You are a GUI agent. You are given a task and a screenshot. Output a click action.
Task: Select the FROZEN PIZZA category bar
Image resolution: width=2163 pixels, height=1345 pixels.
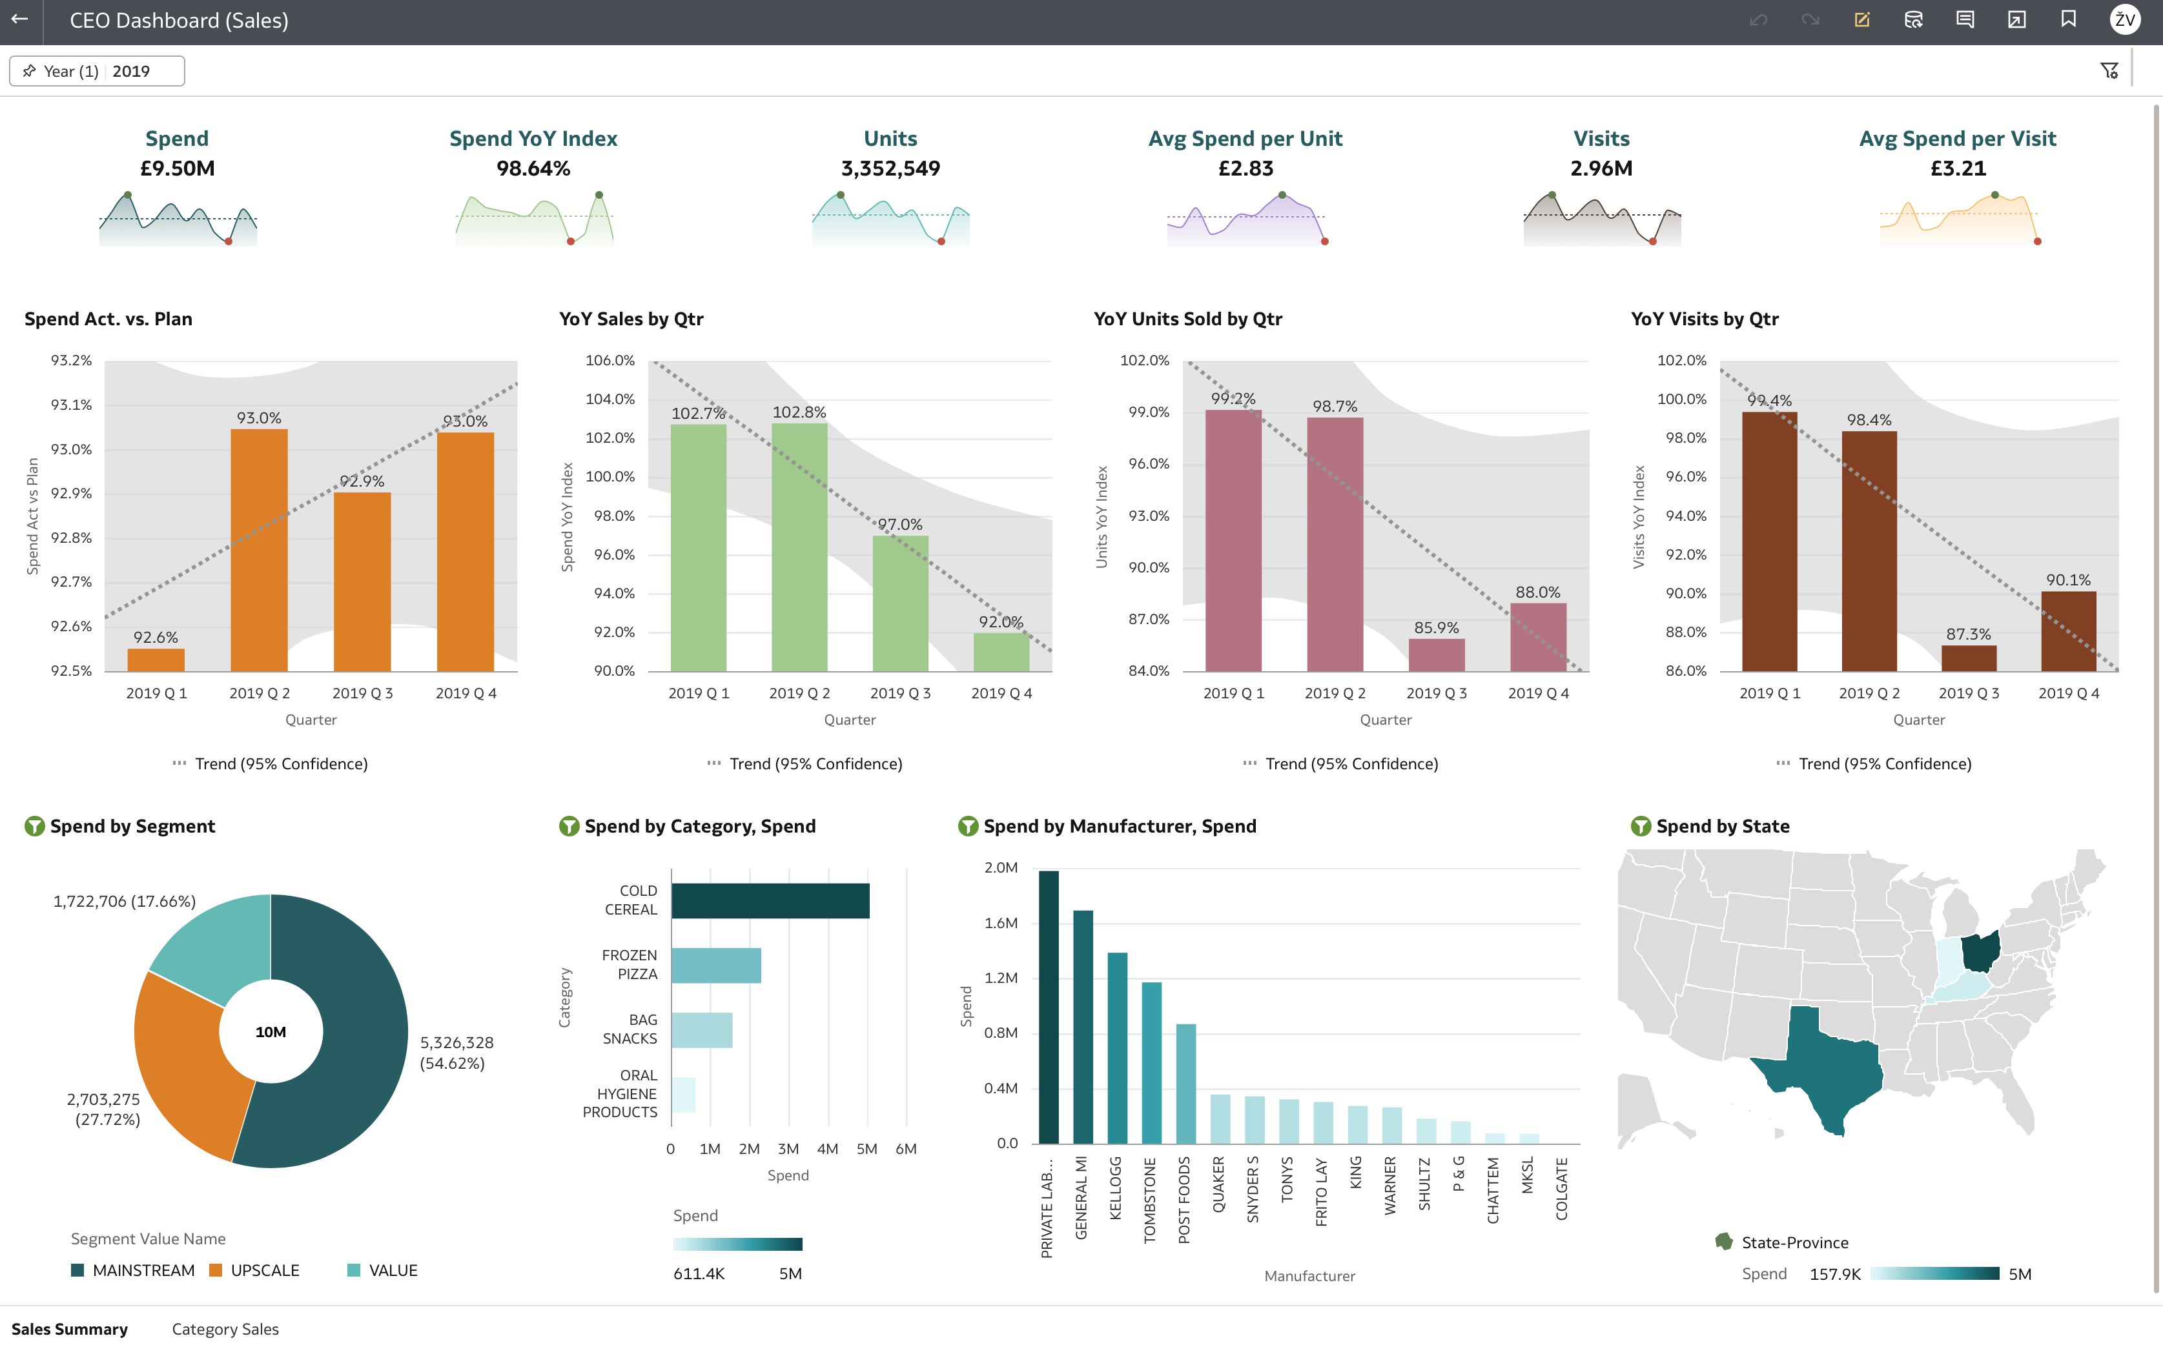coord(716,965)
